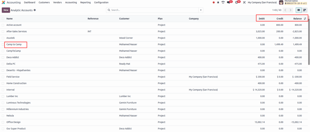Check the Internal row checkbox
This screenshot has width=310, height=132.
[3, 90]
